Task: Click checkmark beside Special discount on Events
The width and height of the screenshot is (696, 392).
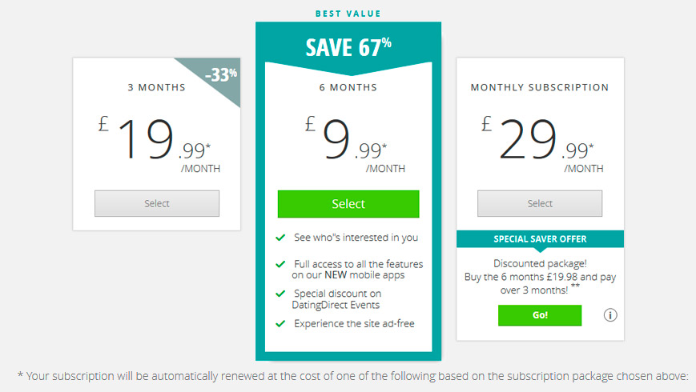Action: (280, 294)
